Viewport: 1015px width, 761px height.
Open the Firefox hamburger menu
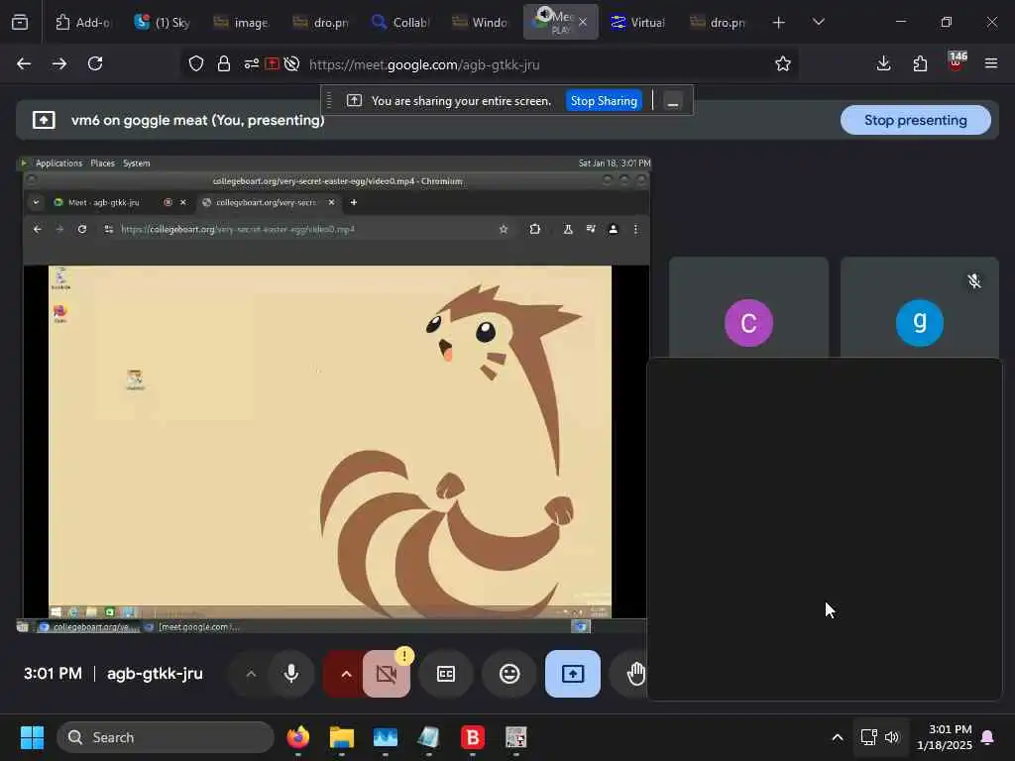(x=991, y=63)
